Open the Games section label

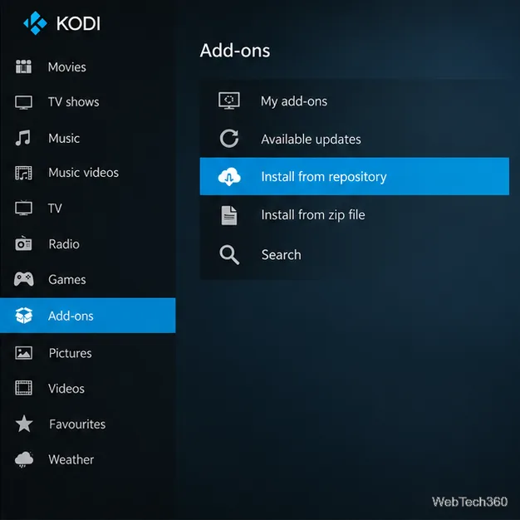[67, 280]
